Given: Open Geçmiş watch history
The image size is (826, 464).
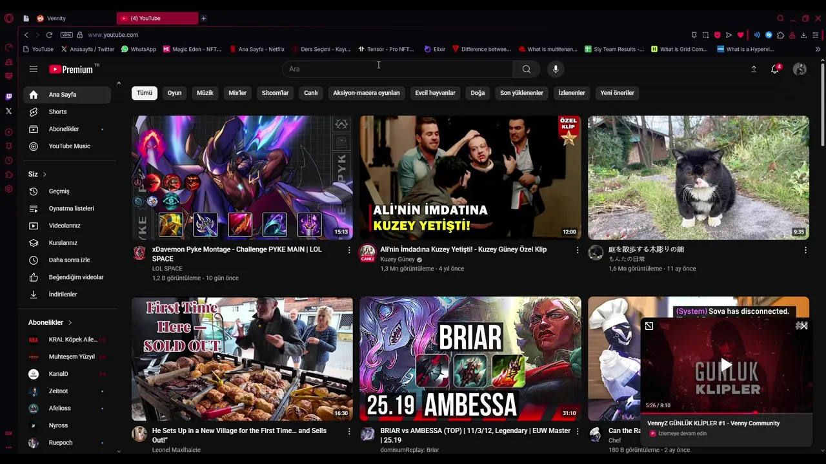Looking at the screenshot, I should click(x=68, y=191).
